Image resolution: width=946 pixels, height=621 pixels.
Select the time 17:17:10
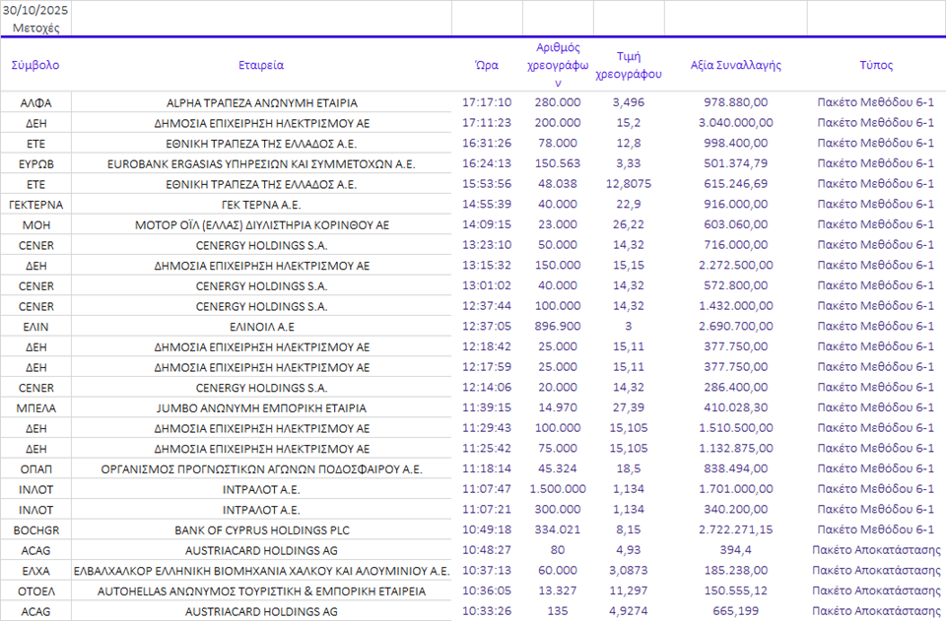tap(486, 102)
